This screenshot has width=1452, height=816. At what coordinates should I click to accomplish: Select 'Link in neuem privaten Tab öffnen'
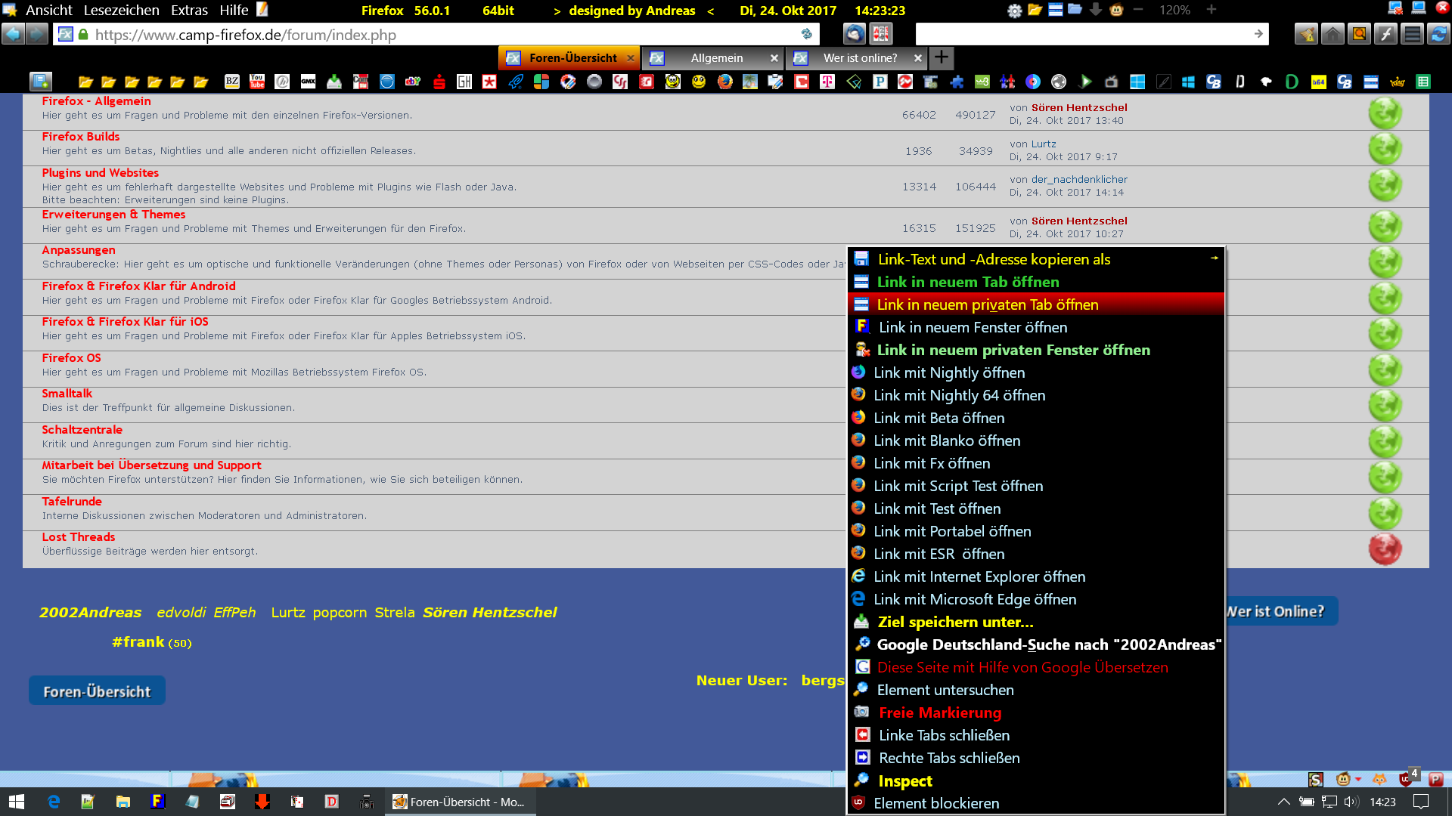click(x=987, y=304)
